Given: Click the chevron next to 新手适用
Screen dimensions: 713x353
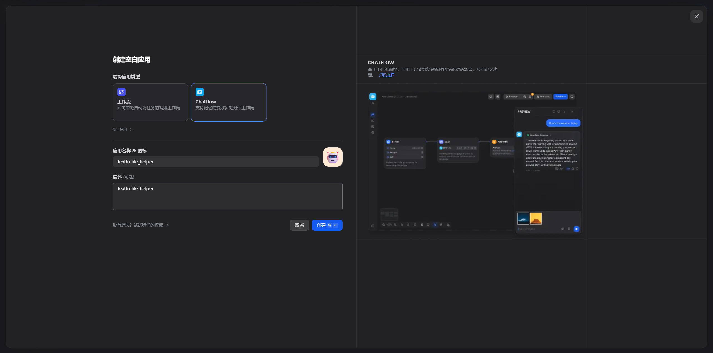Looking at the screenshot, I should 131,130.
